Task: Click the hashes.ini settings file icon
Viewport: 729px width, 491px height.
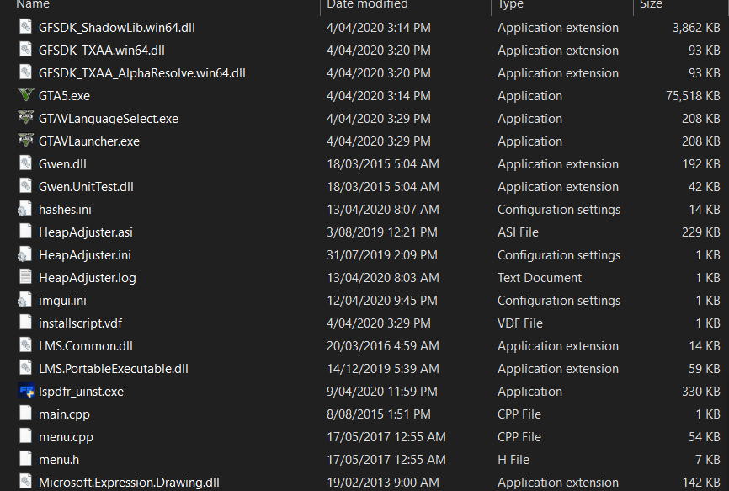Action: [x=25, y=209]
